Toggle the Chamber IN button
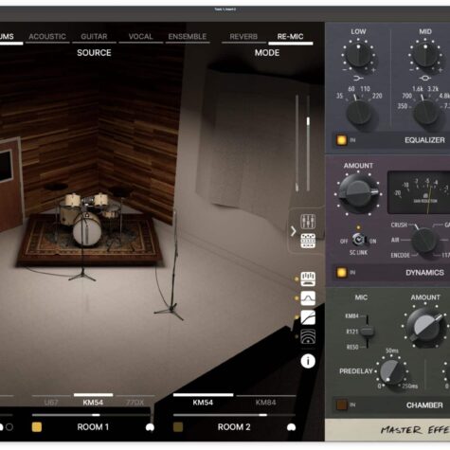 click(x=341, y=405)
